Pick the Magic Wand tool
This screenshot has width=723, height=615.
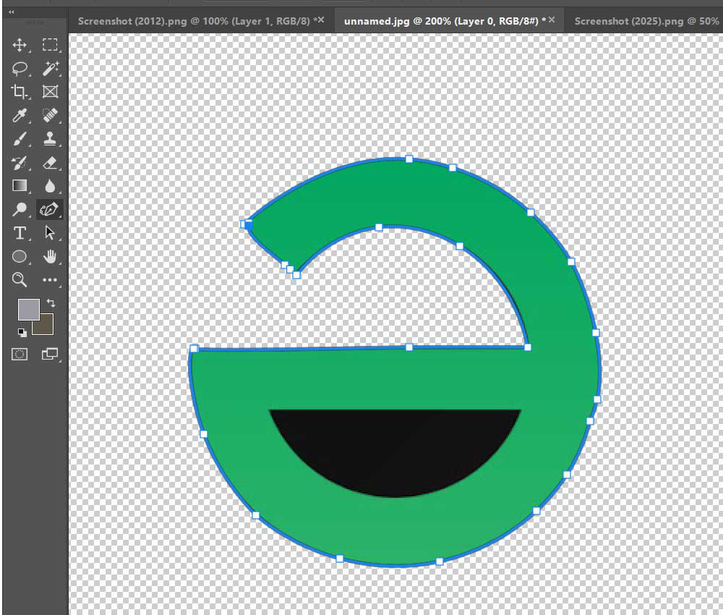(x=50, y=68)
